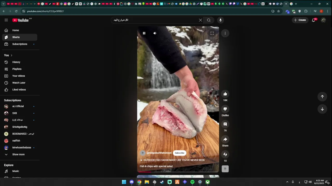Click the browser address bar URL

pos(45,11)
